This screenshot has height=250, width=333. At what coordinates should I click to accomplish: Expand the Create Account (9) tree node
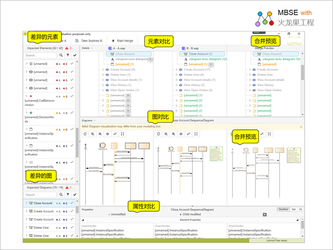102,70
